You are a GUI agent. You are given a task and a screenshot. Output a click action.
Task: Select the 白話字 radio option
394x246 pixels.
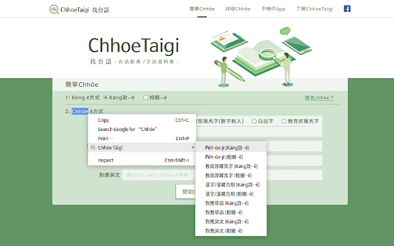pos(254,121)
